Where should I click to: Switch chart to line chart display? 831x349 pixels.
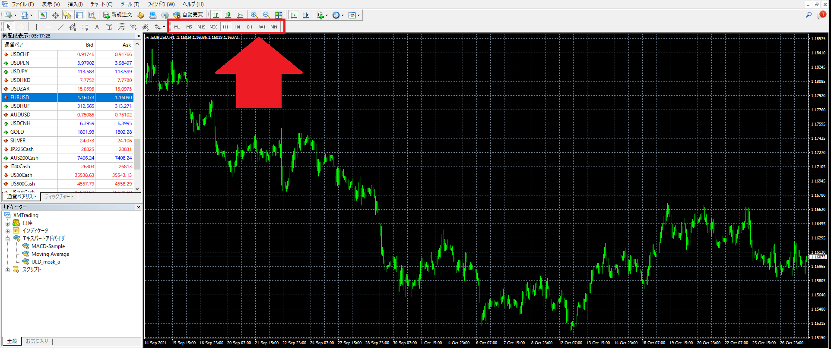point(240,15)
